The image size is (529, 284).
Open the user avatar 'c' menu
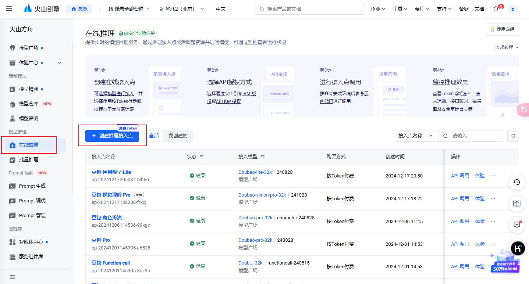[x=513, y=9]
